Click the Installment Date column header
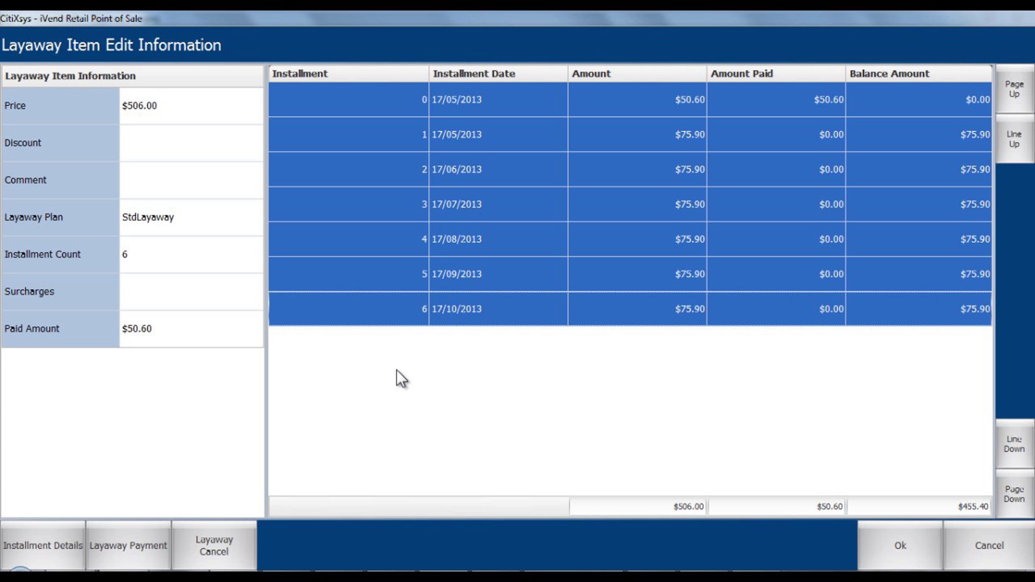Image resolution: width=1035 pixels, height=582 pixels. click(x=499, y=74)
